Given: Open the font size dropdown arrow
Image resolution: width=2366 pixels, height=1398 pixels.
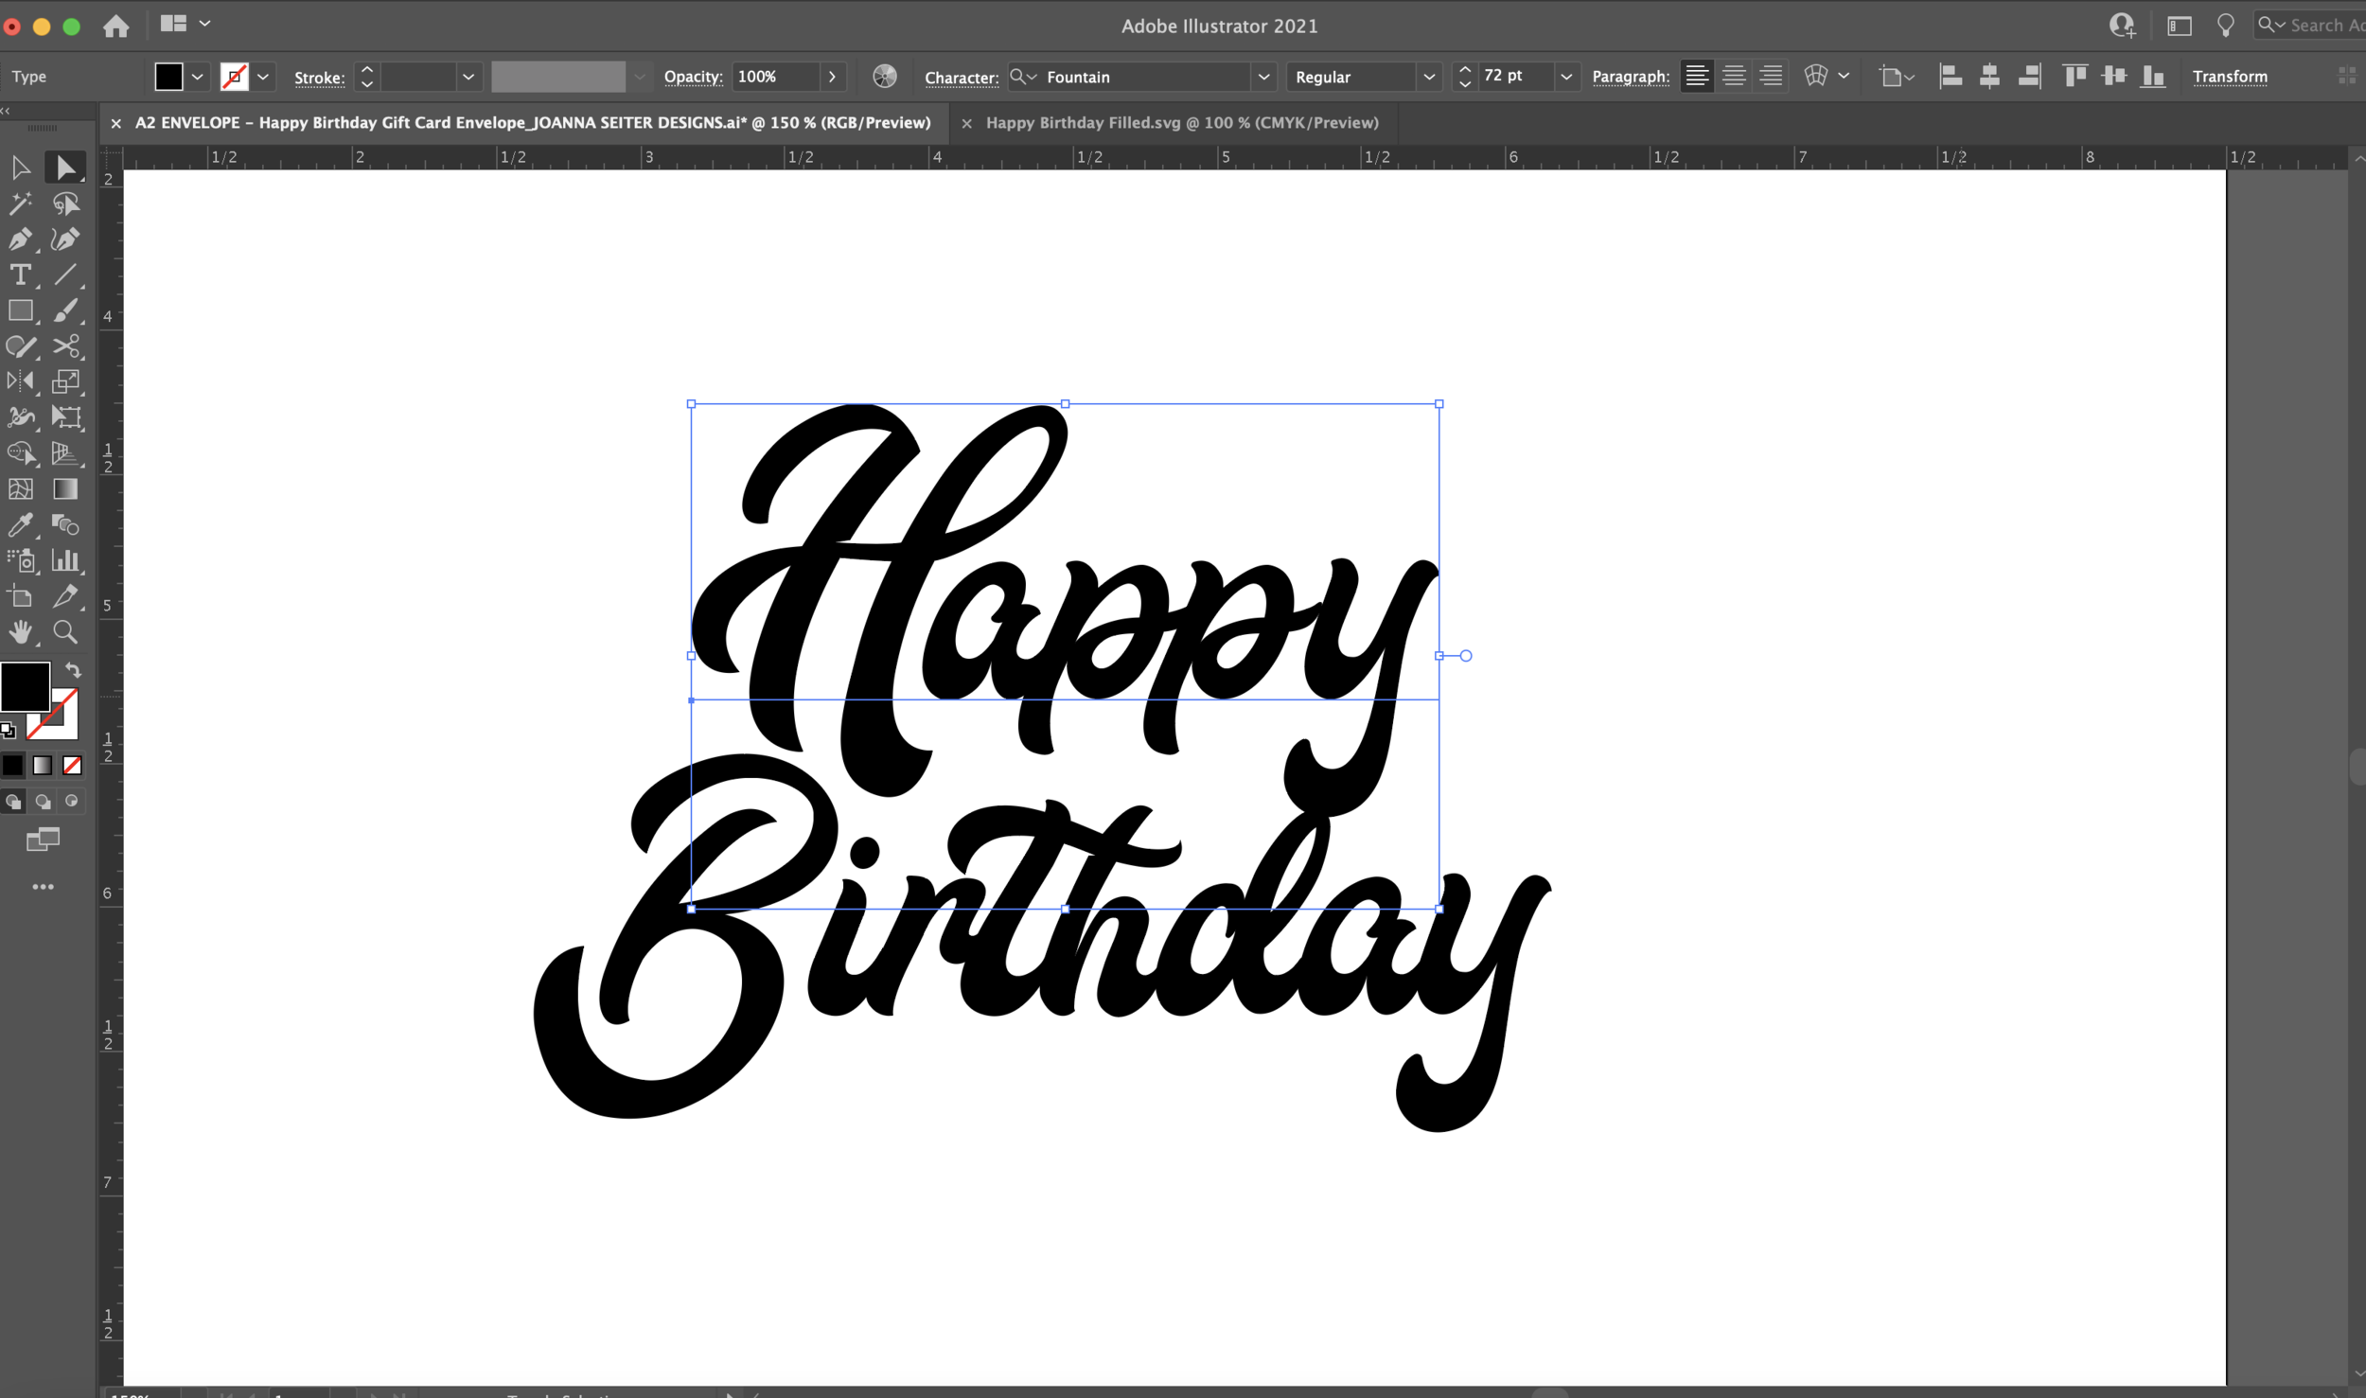Looking at the screenshot, I should click(1565, 77).
